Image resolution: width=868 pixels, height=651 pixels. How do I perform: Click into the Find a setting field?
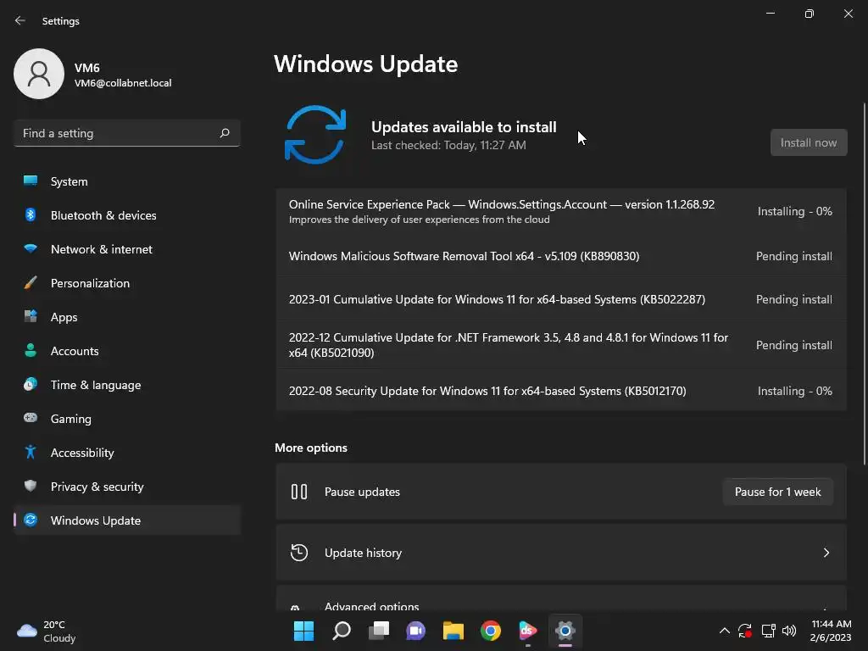[x=127, y=133]
